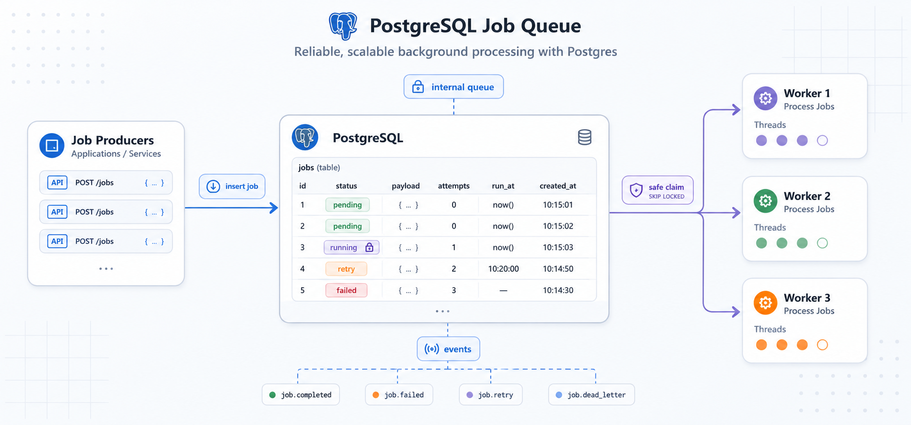Image resolution: width=911 pixels, height=425 pixels.
Task: Click the empty green thread circle under Worker 2
Action: (822, 243)
